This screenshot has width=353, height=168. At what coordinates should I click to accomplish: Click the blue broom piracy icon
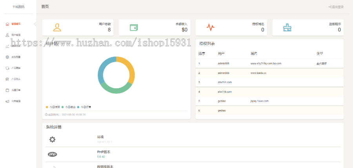(287, 27)
